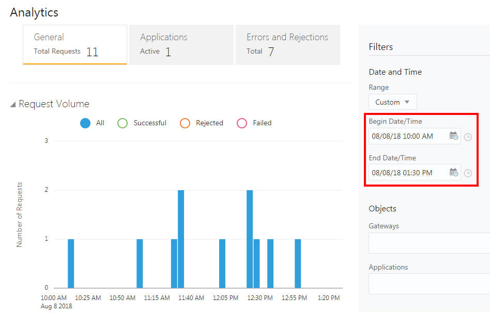Click the Gateways filter field
The image size is (490, 316).
pyautogui.click(x=429, y=243)
